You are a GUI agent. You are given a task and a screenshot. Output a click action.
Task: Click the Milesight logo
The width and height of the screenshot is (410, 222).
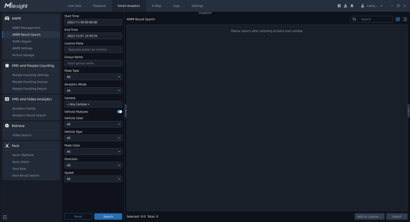pyautogui.click(x=16, y=6)
